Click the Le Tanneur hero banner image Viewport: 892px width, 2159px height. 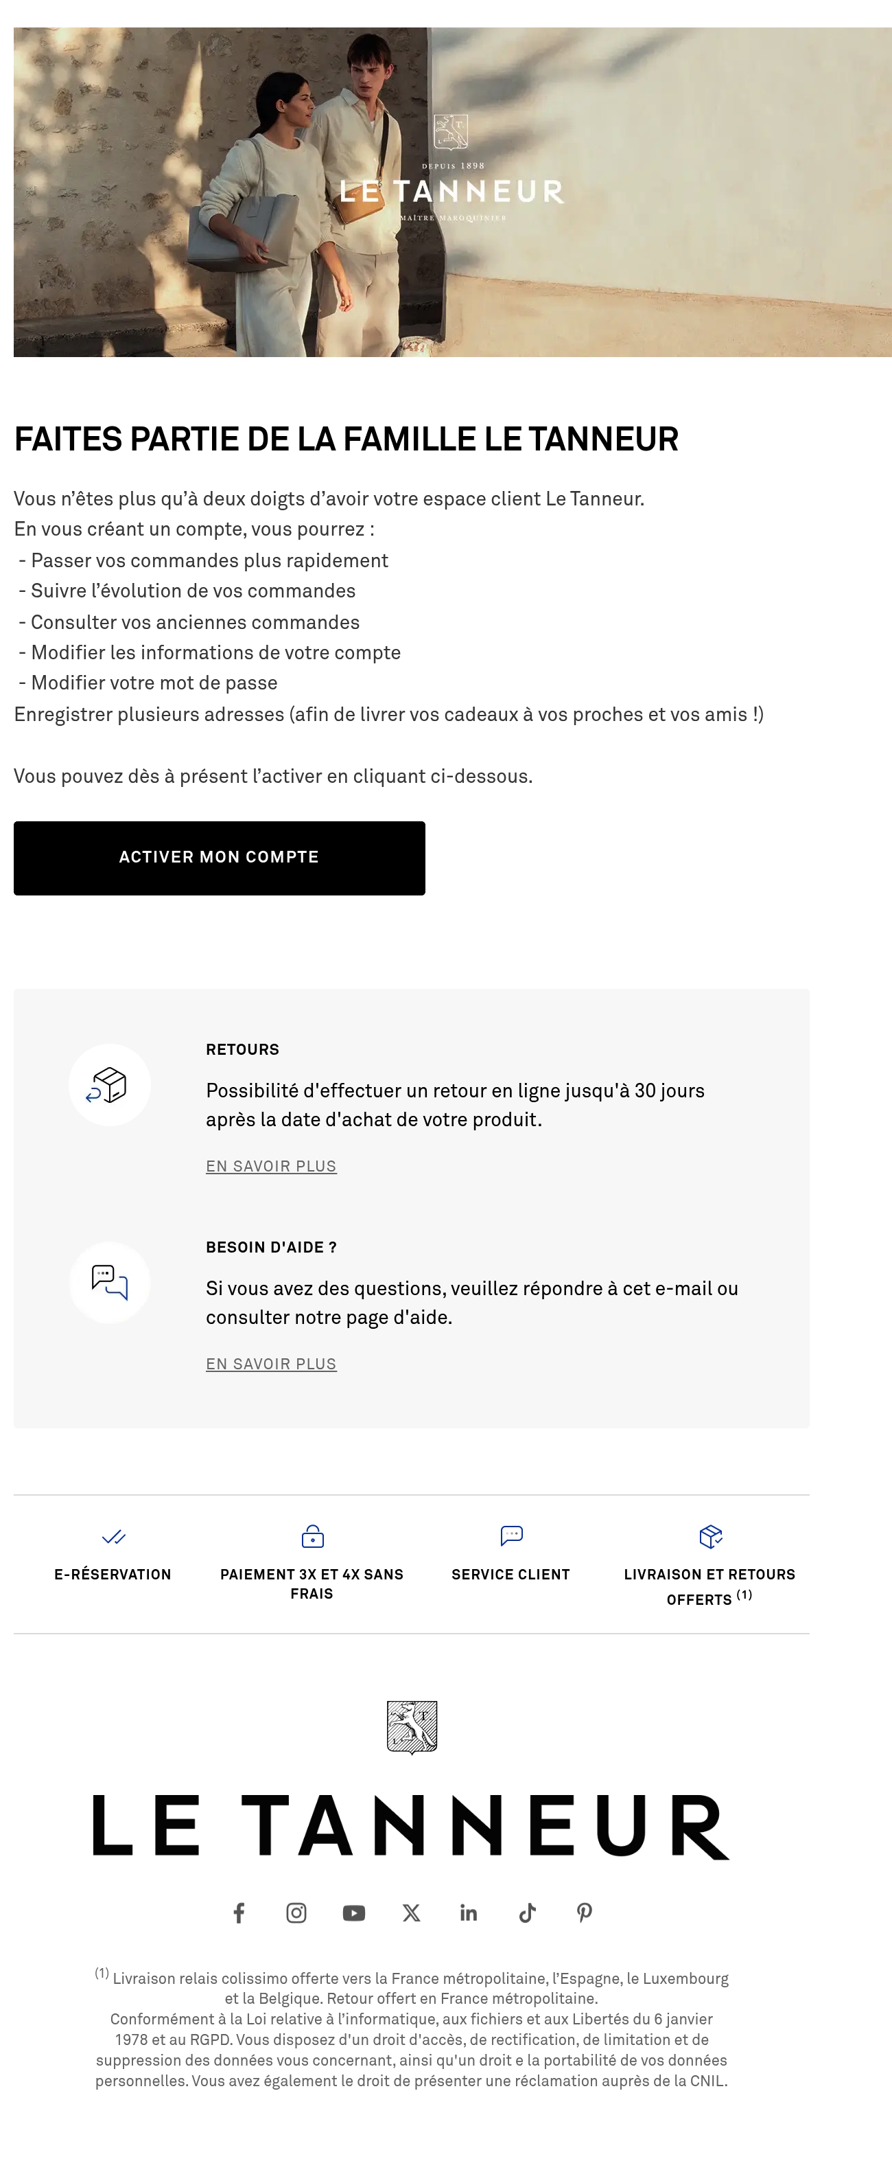click(x=452, y=192)
